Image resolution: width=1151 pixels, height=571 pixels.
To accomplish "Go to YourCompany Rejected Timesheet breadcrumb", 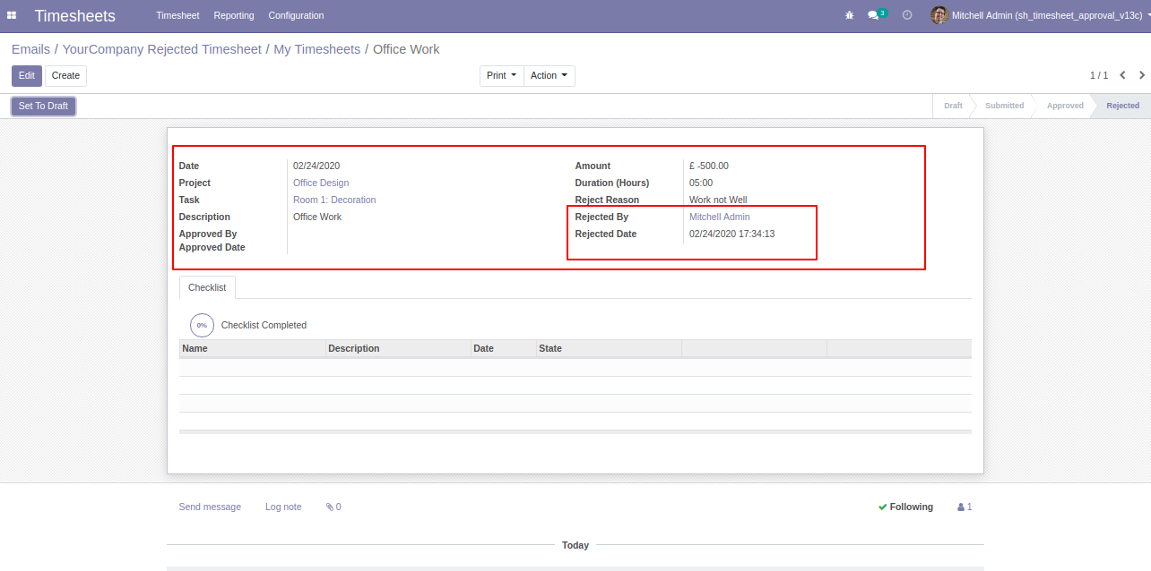I will click(x=162, y=49).
